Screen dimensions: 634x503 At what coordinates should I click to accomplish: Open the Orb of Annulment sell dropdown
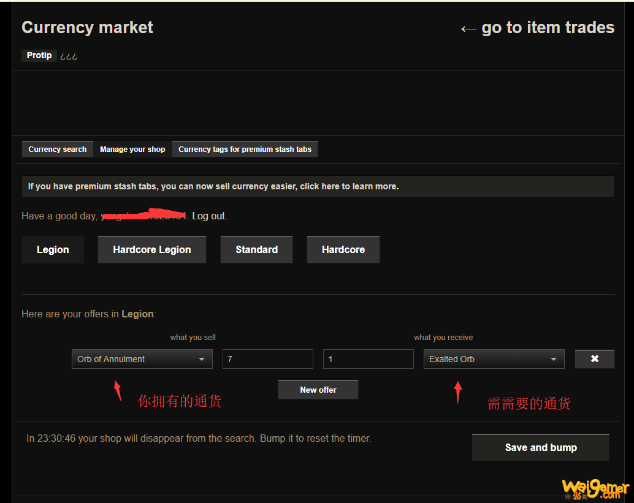pyautogui.click(x=142, y=359)
